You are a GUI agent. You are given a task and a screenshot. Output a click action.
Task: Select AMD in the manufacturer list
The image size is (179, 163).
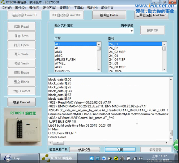(75, 52)
